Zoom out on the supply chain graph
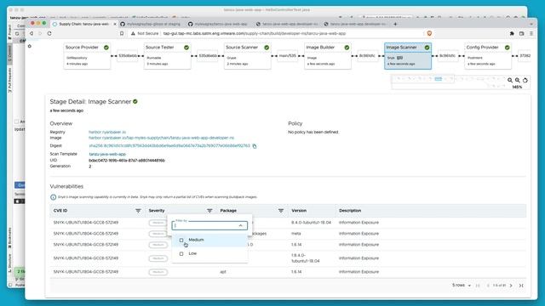Viewport: 545px width, 306px height. coord(518,80)
